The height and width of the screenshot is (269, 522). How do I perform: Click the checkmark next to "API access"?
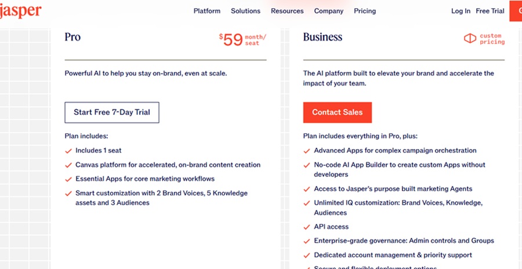click(307, 227)
